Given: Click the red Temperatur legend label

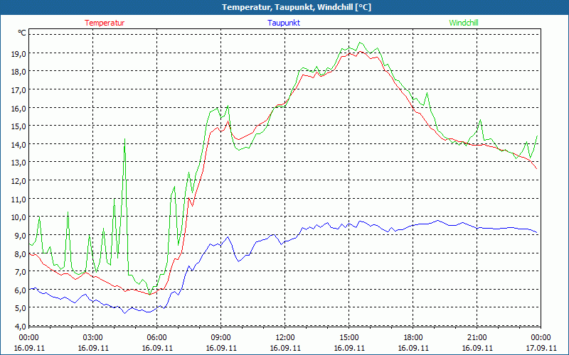Looking at the screenshot, I should tap(105, 23).
